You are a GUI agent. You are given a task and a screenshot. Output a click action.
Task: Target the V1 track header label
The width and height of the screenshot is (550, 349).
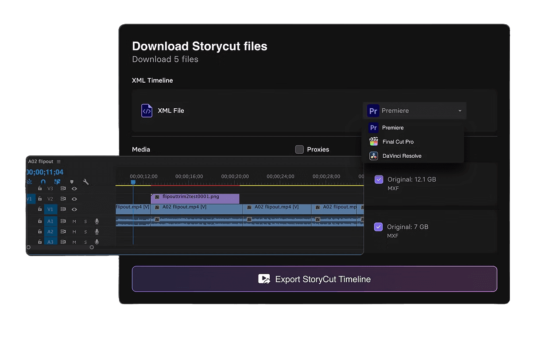(50, 209)
